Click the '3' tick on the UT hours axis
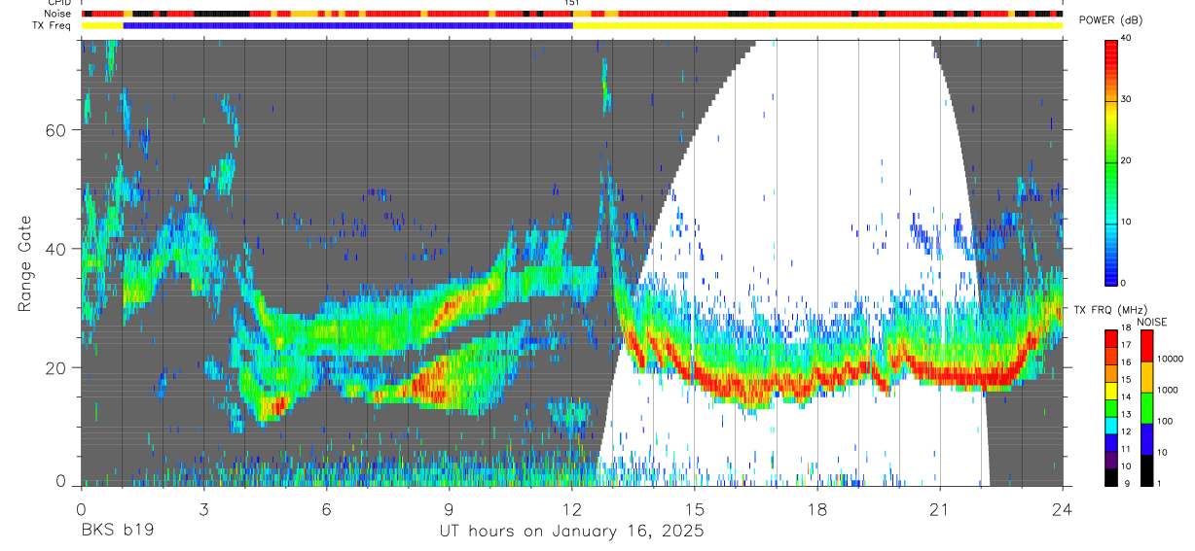 pos(203,510)
